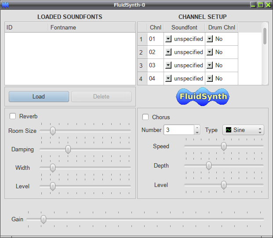
Task: Click the ID column header
Action: (x=26, y=27)
